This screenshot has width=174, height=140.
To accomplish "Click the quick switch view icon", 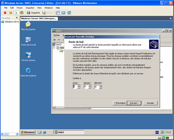I will (69, 13).
